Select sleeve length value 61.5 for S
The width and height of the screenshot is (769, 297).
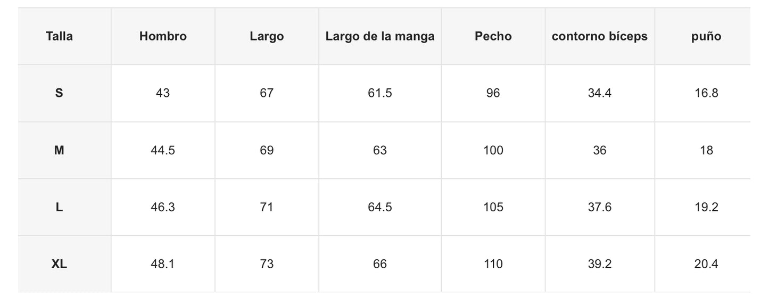[x=380, y=93]
